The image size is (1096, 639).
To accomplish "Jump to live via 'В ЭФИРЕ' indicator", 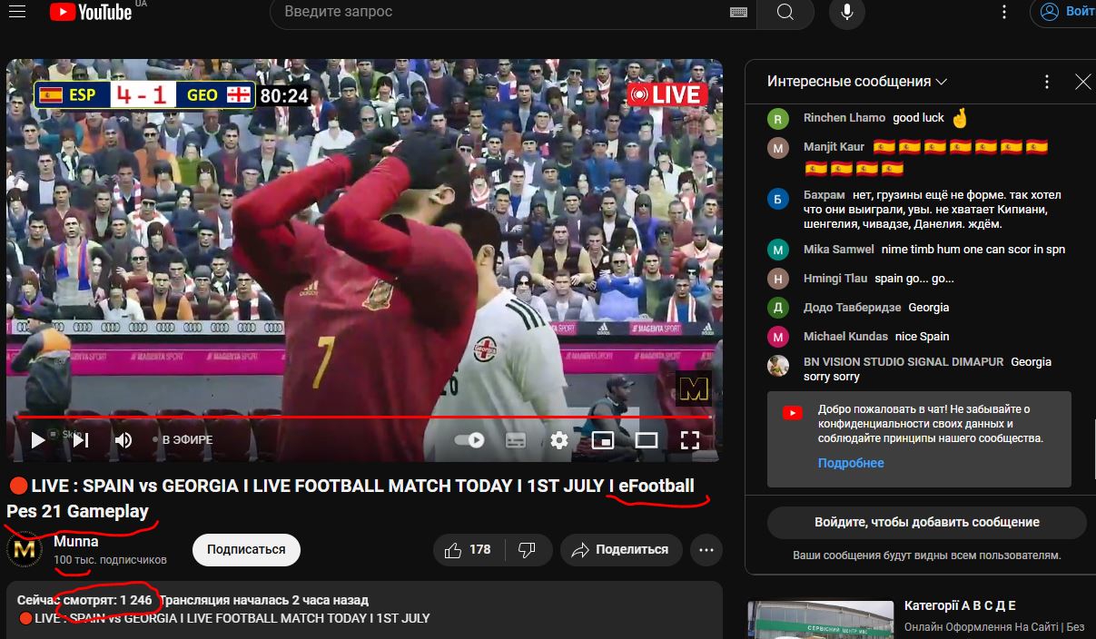I will 183,440.
